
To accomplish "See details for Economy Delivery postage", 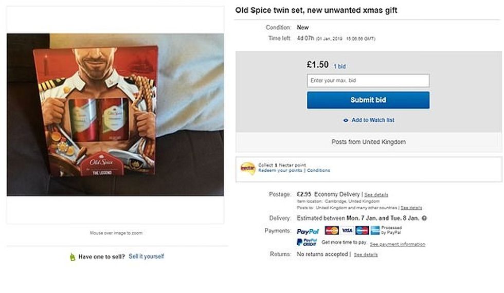I will 376,195.
